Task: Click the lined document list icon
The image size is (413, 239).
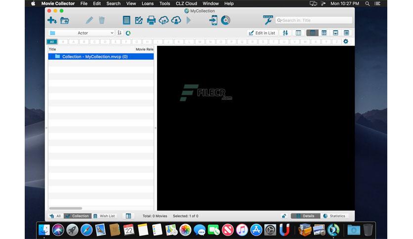Action: [x=126, y=20]
